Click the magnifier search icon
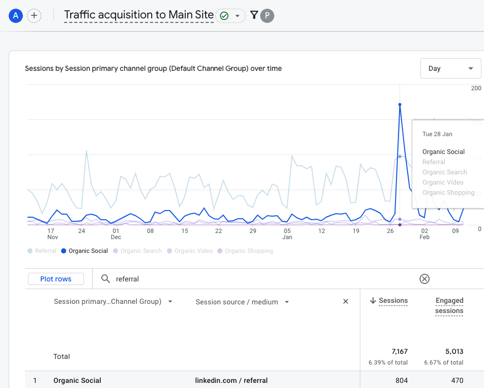Image resolution: width=484 pixels, height=388 pixels. coord(105,279)
